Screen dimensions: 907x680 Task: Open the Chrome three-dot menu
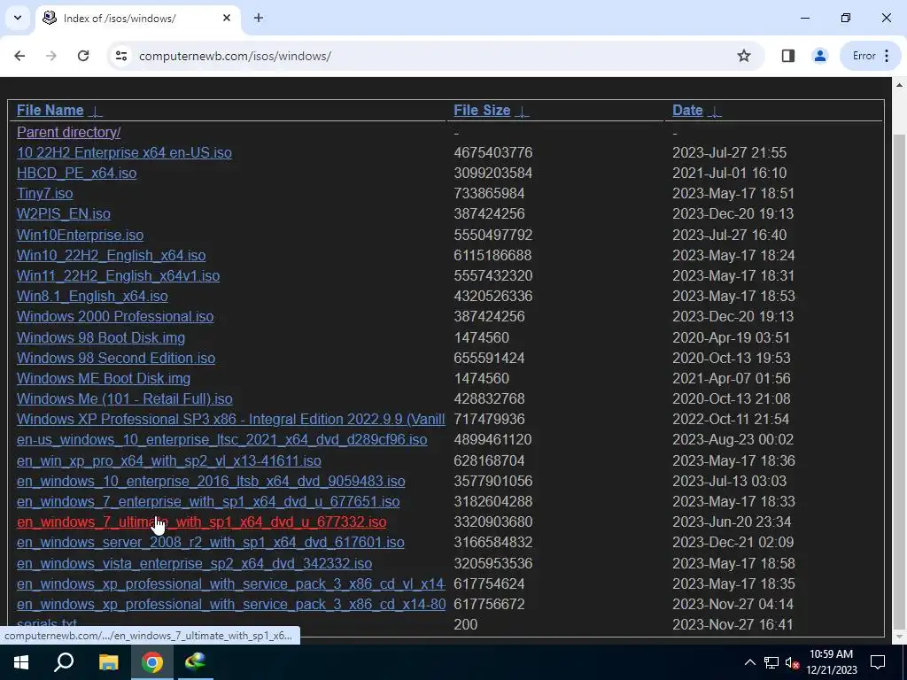coord(887,56)
